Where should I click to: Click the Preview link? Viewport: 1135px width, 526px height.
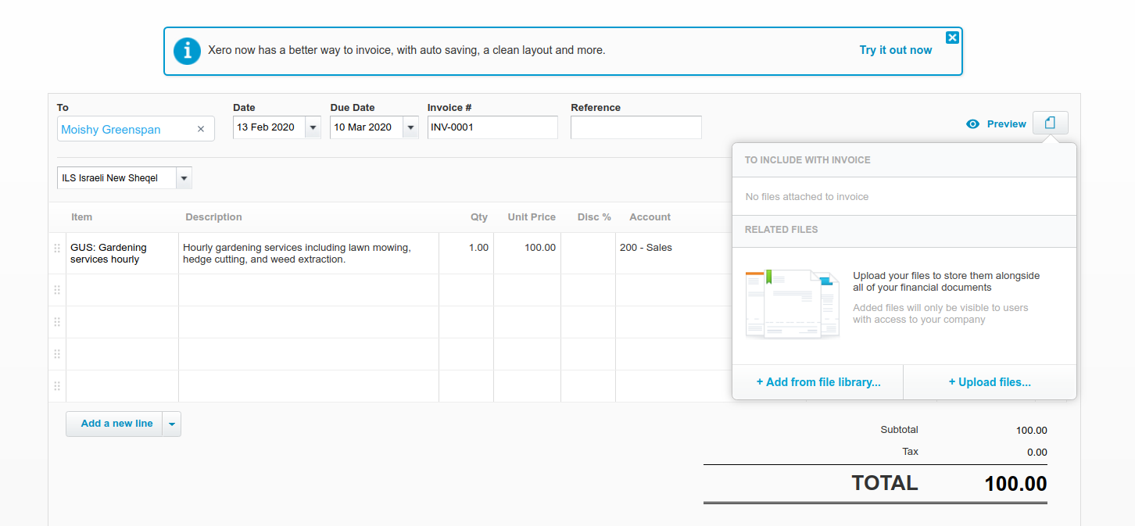click(x=1006, y=124)
